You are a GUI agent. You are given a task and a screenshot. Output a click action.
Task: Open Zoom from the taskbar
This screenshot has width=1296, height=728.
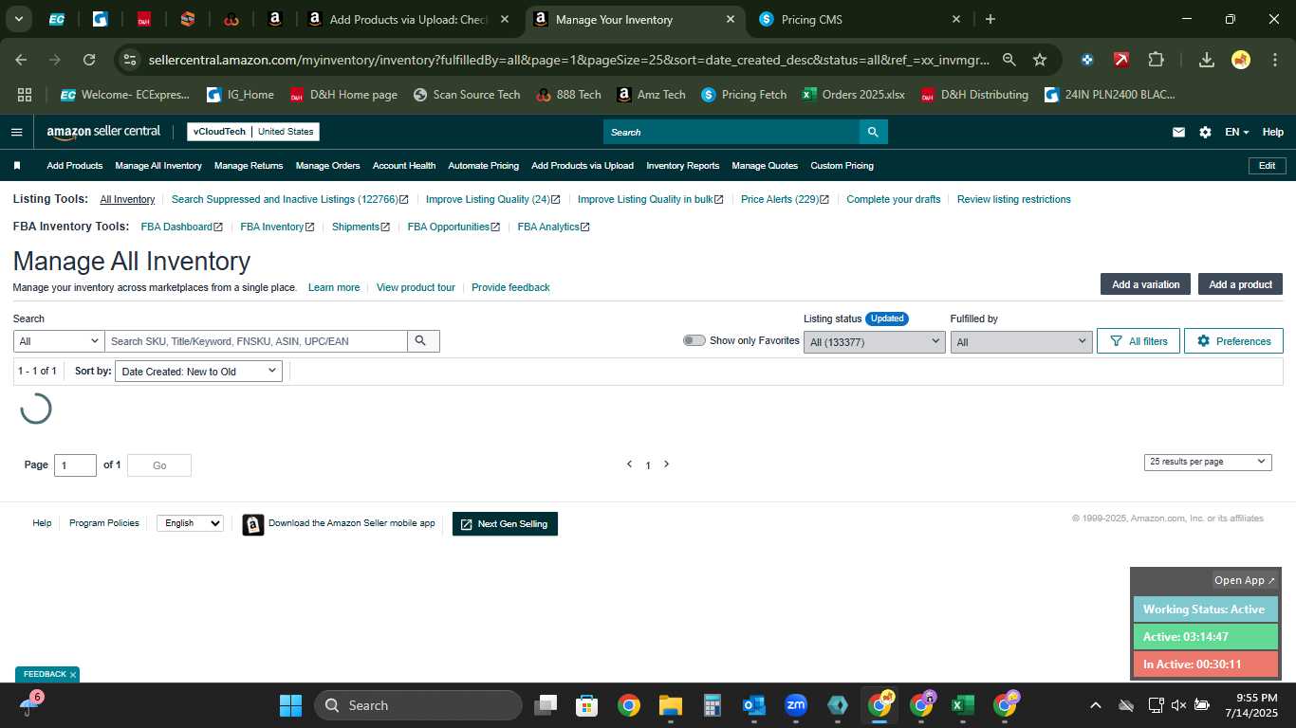coord(796,705)
